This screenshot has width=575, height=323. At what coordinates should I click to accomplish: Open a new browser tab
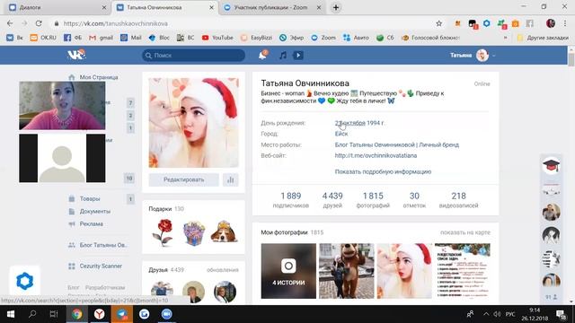pos(335,7)
